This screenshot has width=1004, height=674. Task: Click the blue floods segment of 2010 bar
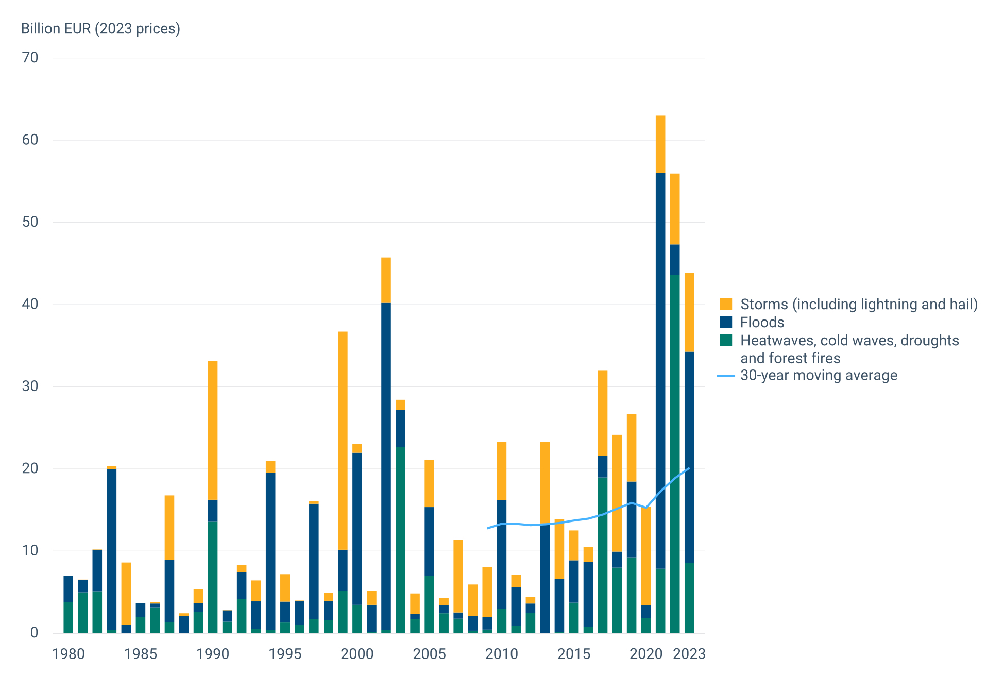[x=502, y=554]
